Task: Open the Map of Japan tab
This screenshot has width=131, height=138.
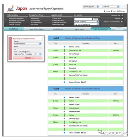Action: 79,29
